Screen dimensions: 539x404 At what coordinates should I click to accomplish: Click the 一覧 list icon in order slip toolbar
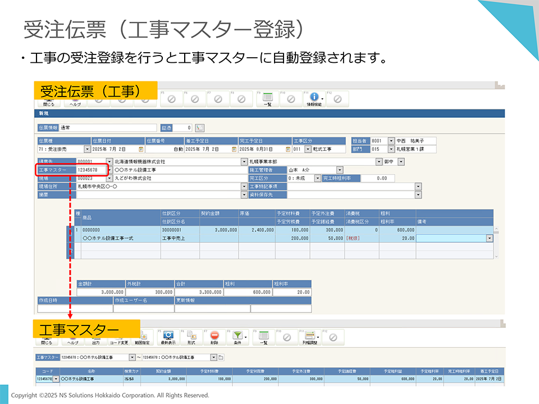coord(268,99)
